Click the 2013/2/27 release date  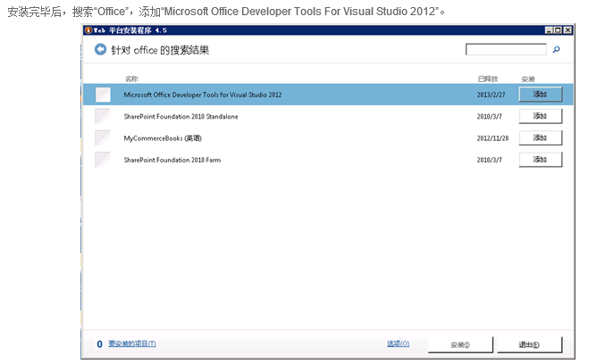(x=491, y=95)
